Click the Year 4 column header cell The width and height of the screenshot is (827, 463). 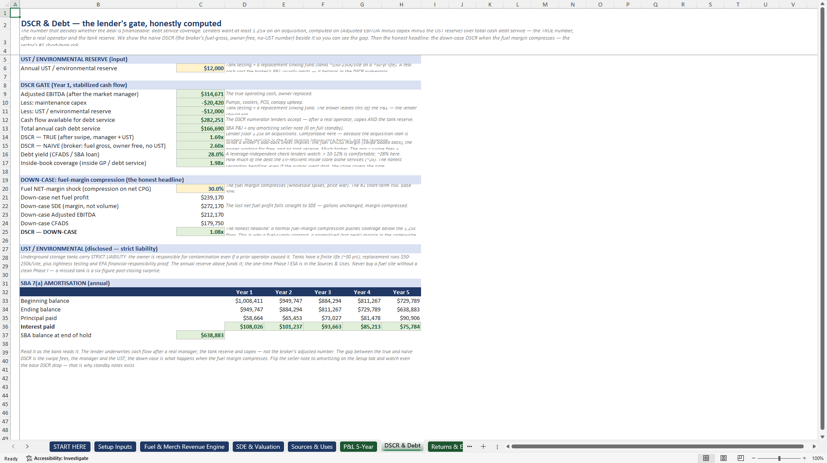tap(362, 292)
